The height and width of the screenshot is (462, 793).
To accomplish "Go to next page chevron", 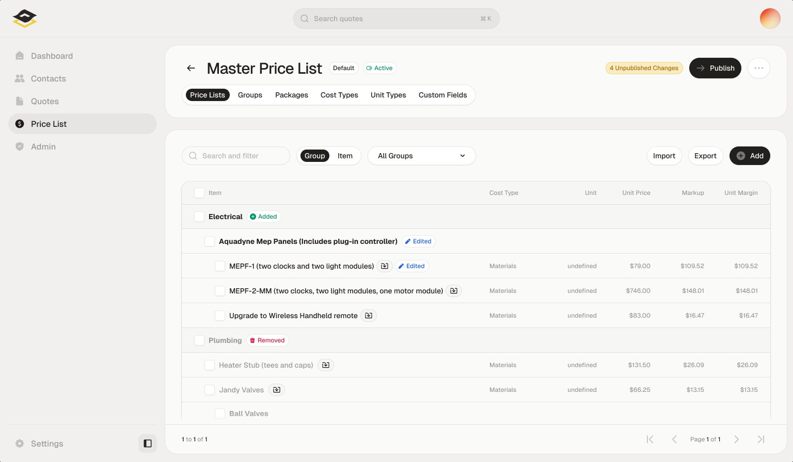I will click(737, 439).
